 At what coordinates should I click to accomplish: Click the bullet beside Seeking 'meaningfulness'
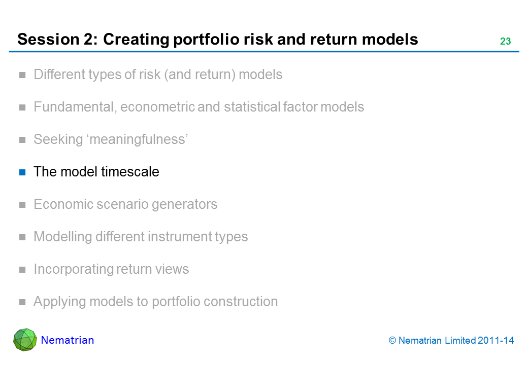coord(22,140)
